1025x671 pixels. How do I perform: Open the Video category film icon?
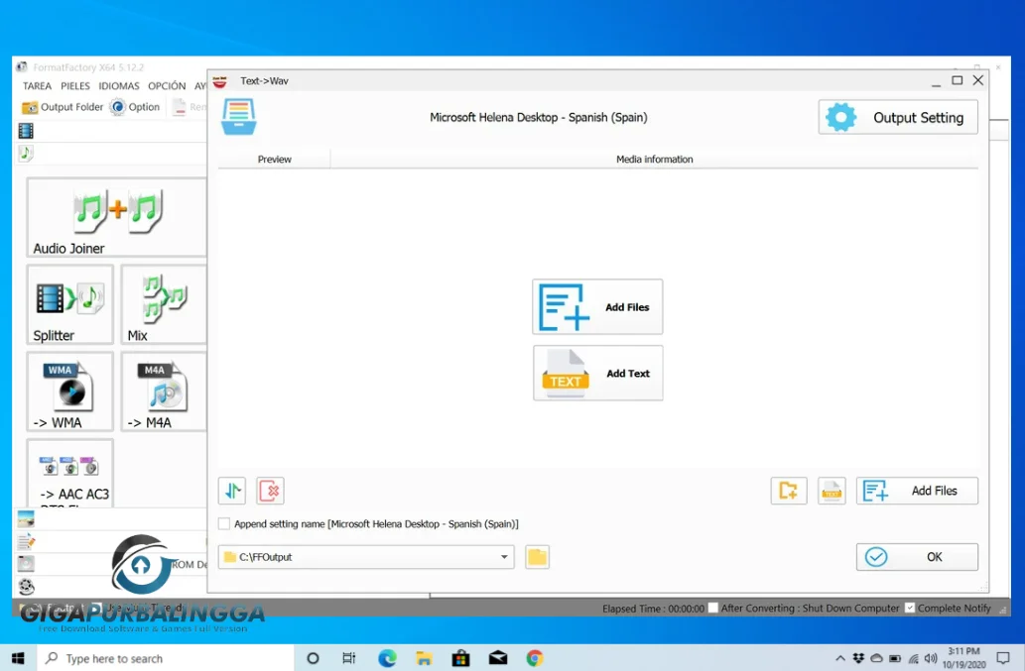tap(26, 131)
